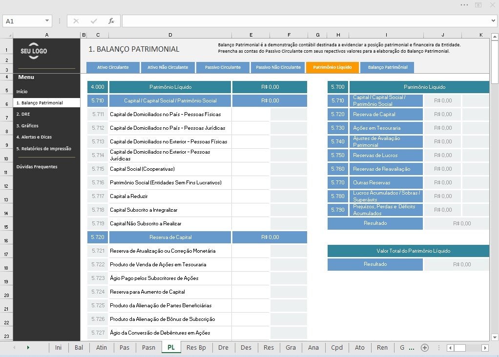Screen dimensions: 499x357
Task: Click the formula bar cancel X icon
Action: (76, 21)
